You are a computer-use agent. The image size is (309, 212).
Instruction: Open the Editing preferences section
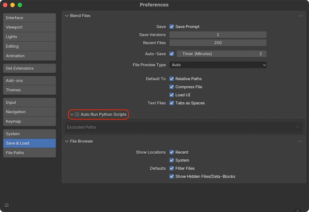pos(29,46)
